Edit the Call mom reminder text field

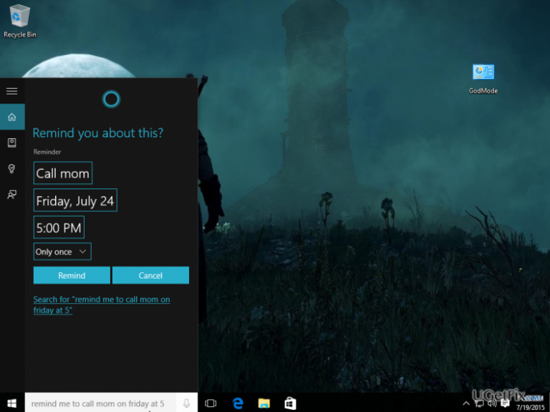pyautogui.click(x=63, y=173)
